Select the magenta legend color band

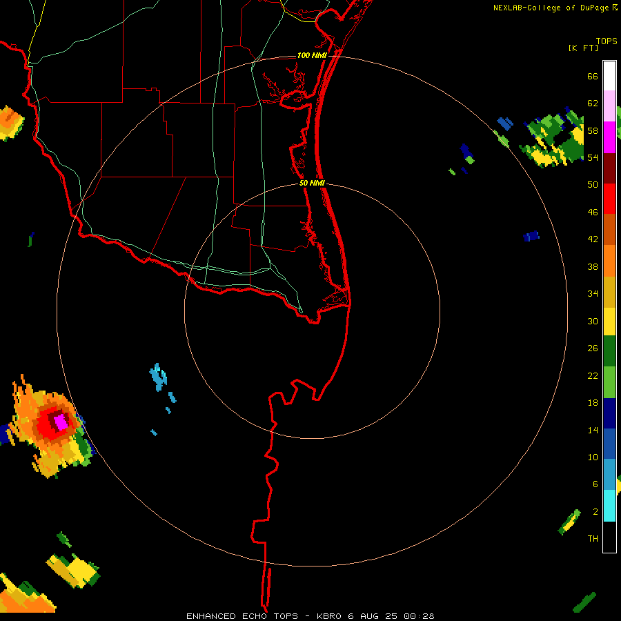pos(609,137)
